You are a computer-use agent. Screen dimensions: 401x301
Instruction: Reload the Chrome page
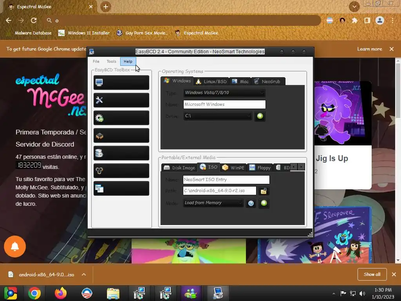point(34,20)
